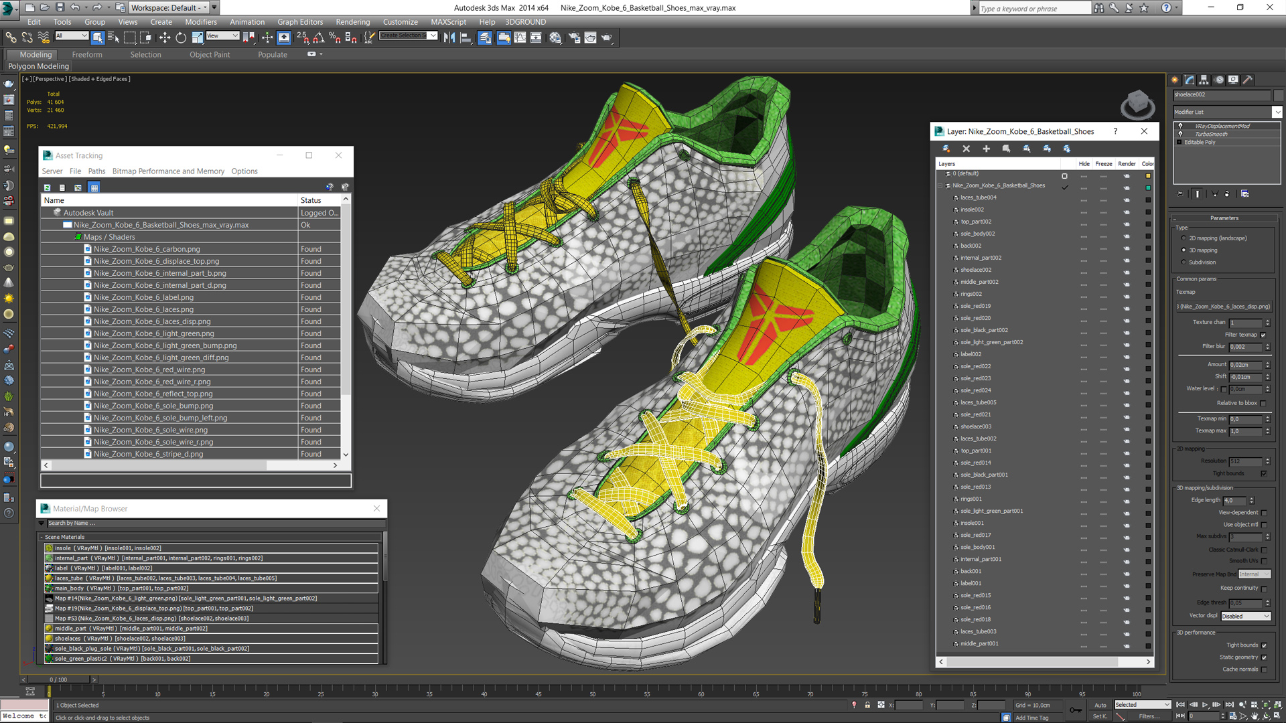This screenshot has height=723, width=1286.
Task: Open Vector displ Disabled dropdown
Action: [1245, 616]
